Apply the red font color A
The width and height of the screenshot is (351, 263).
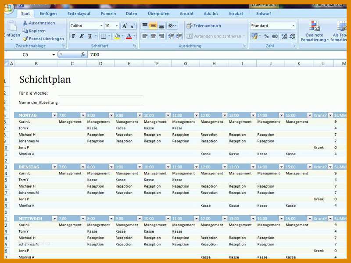pyautogui.click(x=129, y=36)
